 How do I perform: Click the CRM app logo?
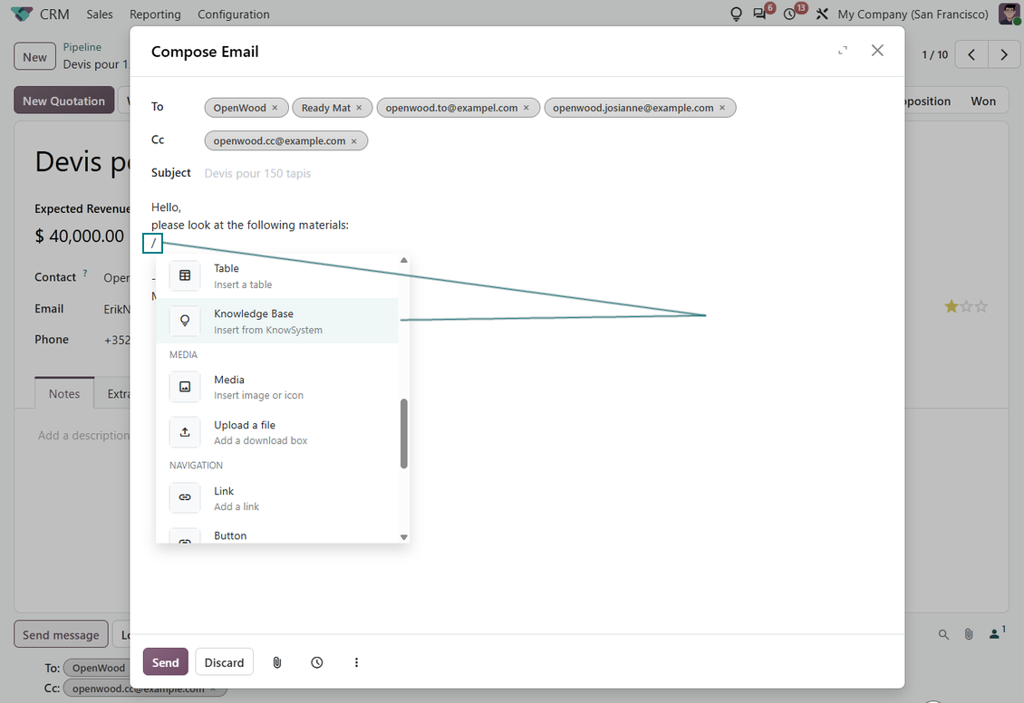coord(22,14)
